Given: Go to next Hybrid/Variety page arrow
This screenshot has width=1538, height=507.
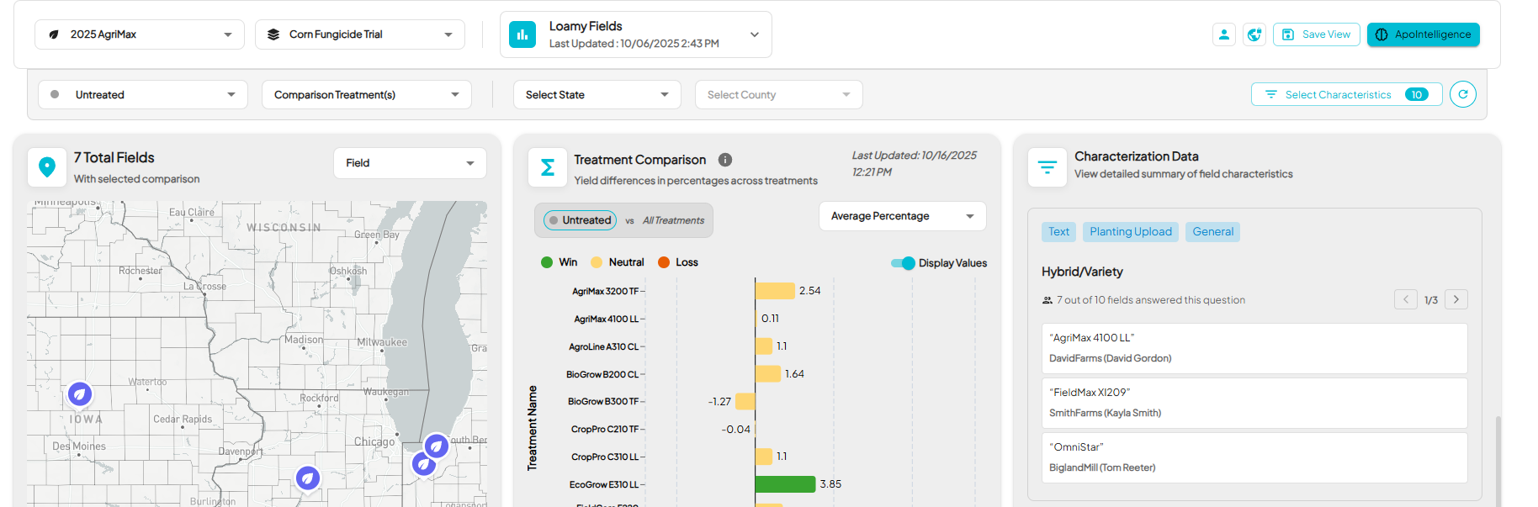Looking at the screenshot, I should [x=1456, y=299].
